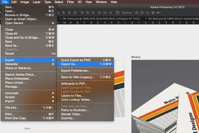This screenshot has height=133, width=199.
Task: Click the Distribute Left Edges icon
Action: (x=99, y=13)
